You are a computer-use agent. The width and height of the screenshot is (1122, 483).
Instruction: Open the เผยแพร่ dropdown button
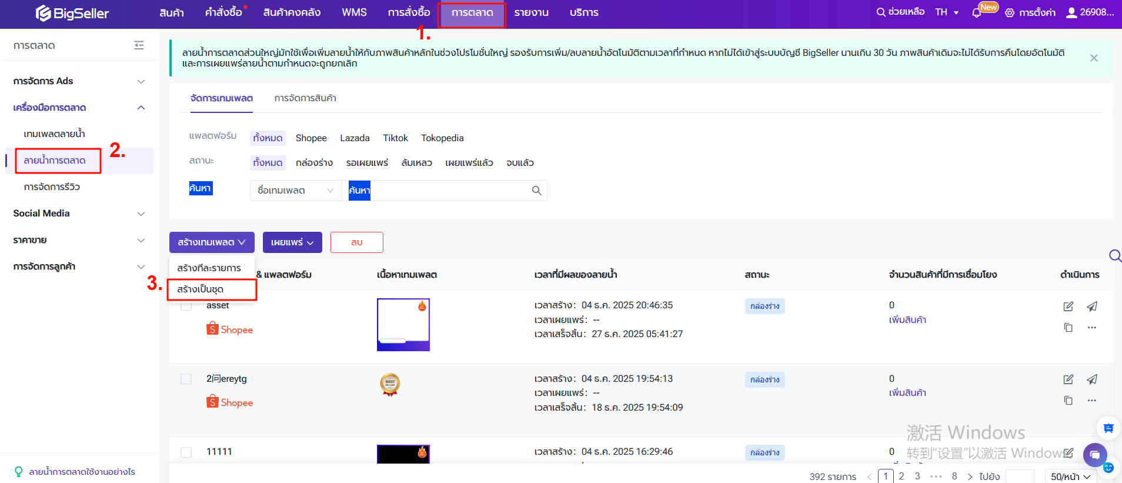point(292,242)
